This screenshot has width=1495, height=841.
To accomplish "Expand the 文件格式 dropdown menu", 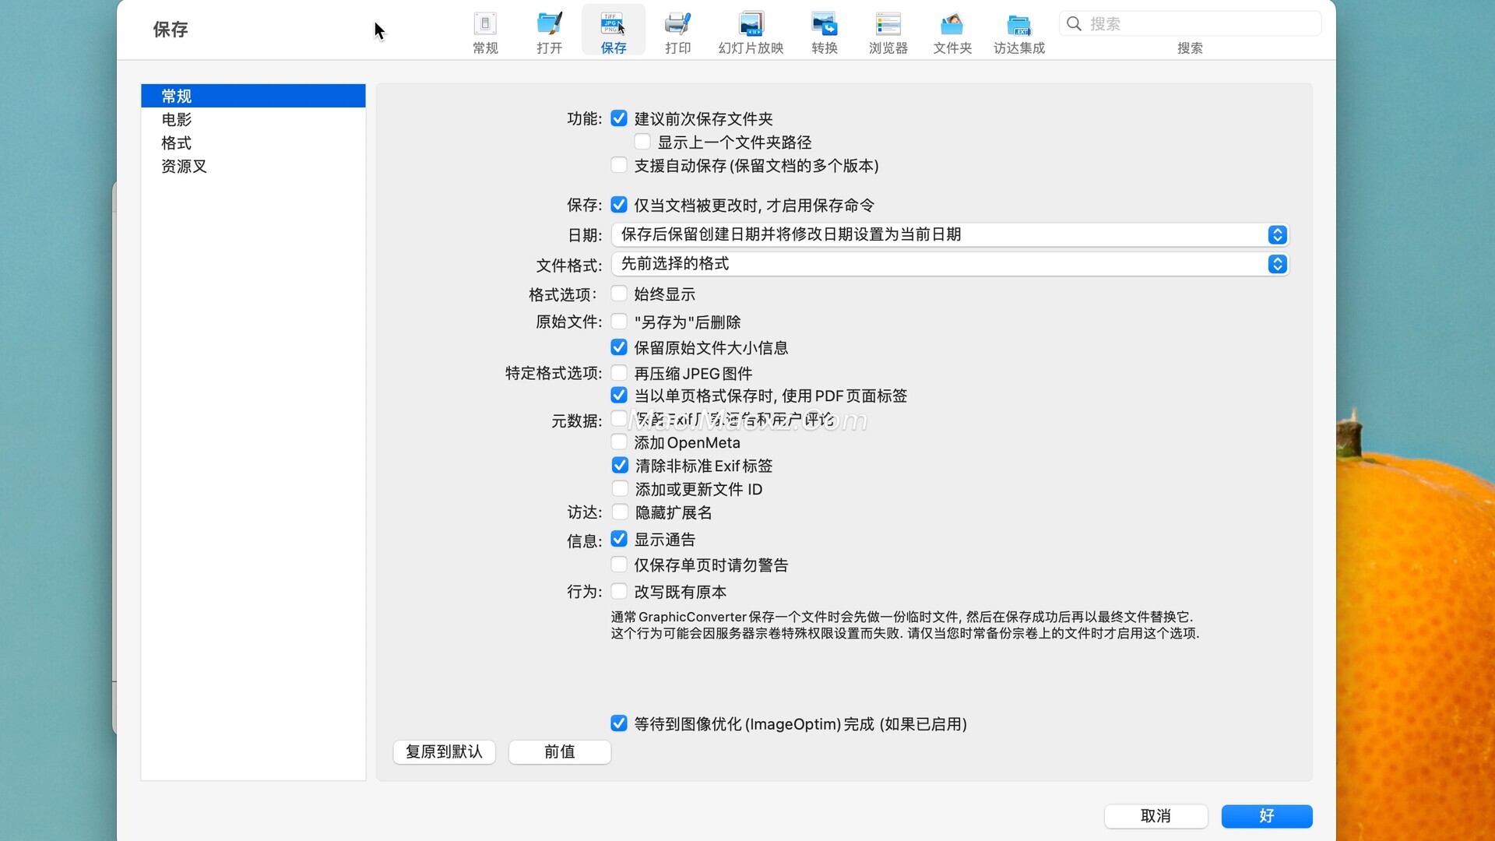I will pos(1277,264).
